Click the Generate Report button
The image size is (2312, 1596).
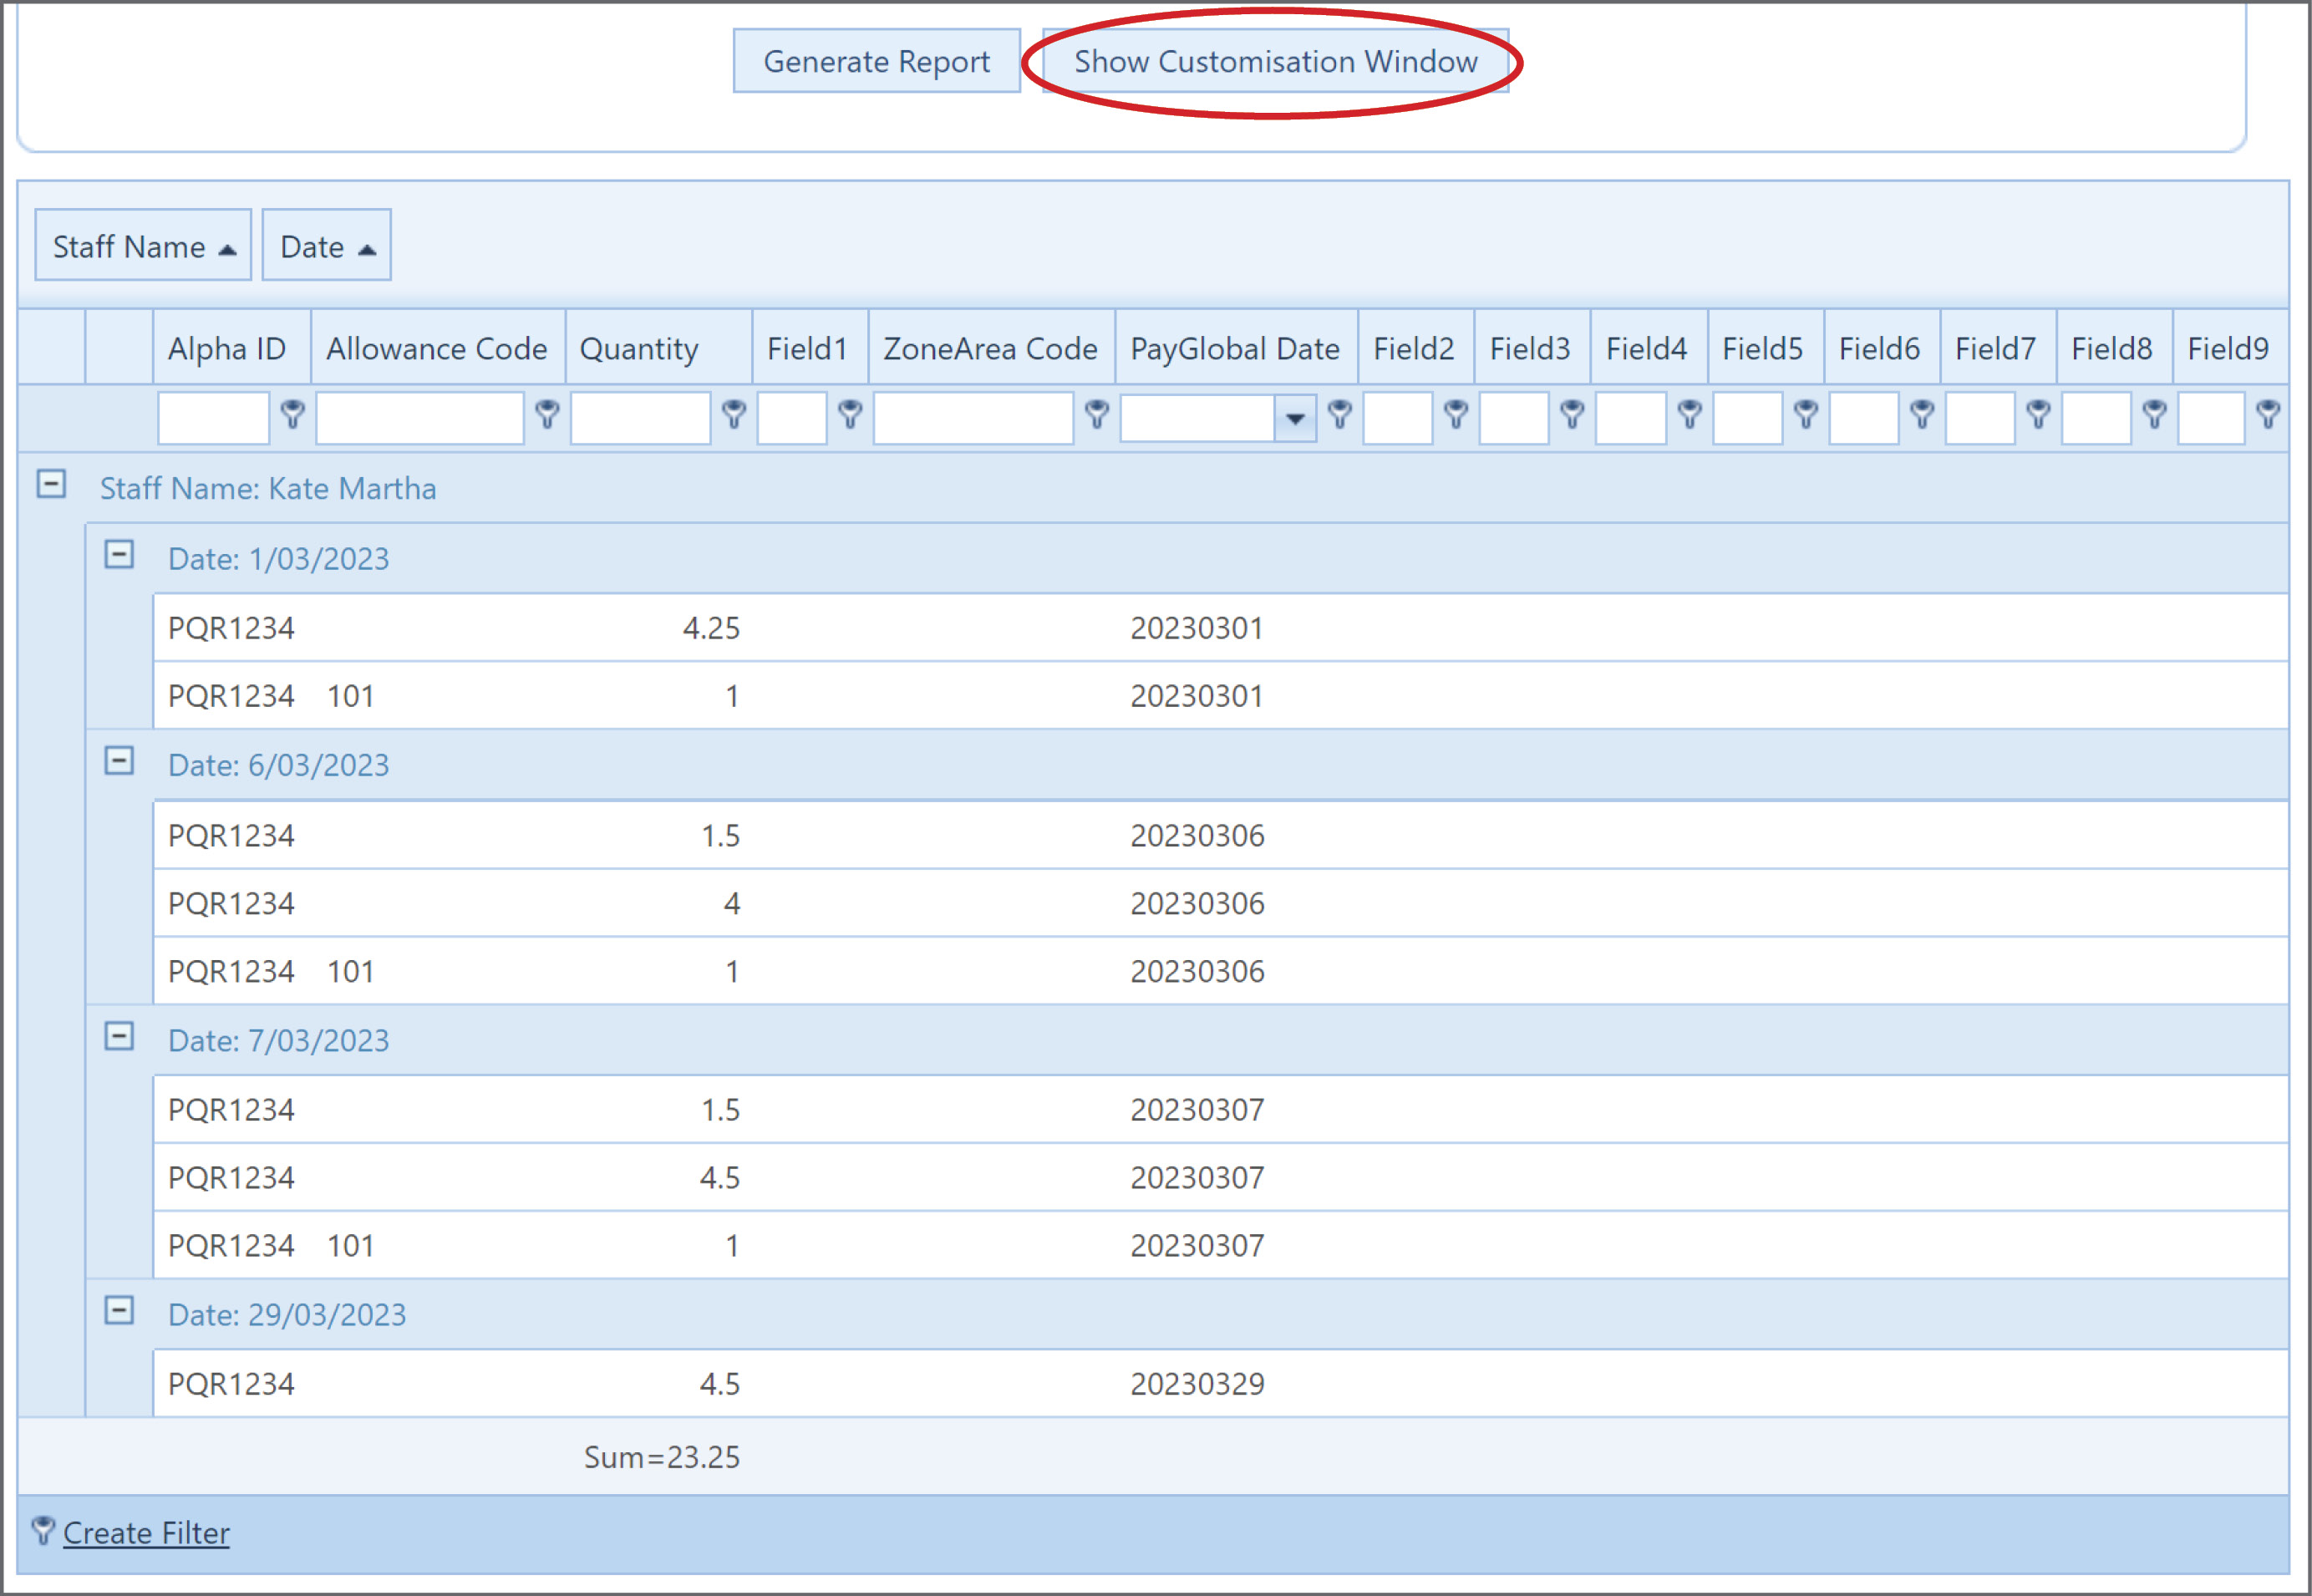[x=876, y=61]
